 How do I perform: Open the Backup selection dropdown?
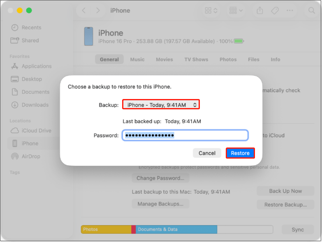pos(161,105)
